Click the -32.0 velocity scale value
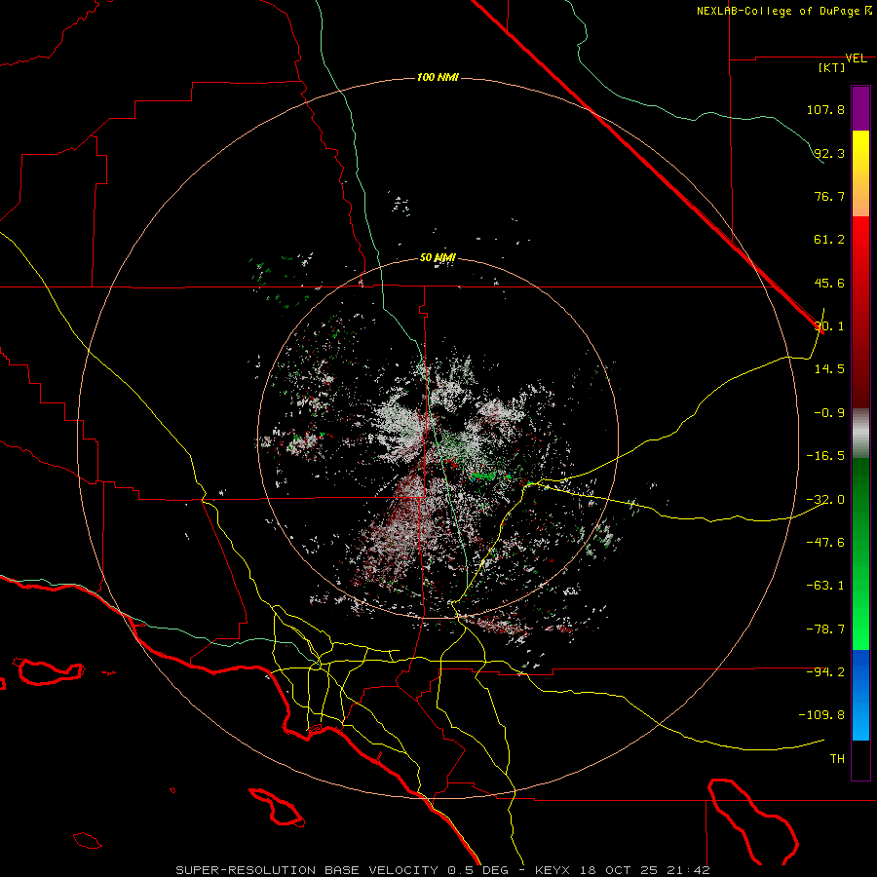The width and height of the screenshot is (877, 877). (825, 500)
